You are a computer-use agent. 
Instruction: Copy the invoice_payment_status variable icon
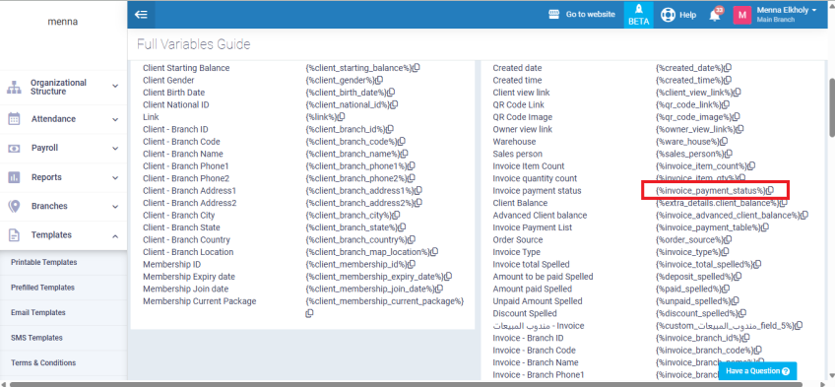pos(770,191)
